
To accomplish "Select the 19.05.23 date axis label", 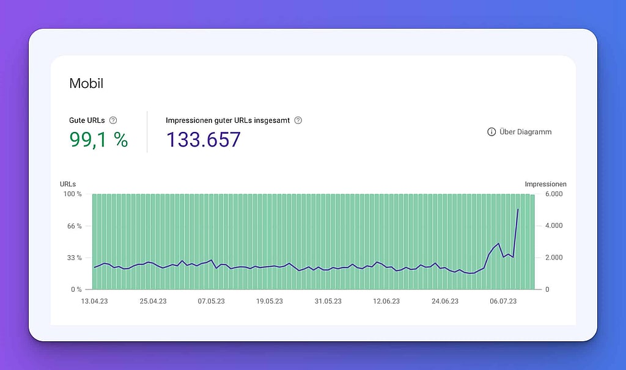I will [x=270, y=301].
